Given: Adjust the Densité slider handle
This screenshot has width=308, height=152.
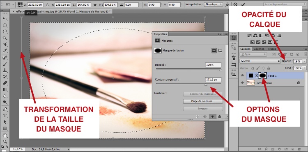Looking at the screenshot, I should coord(221,70).
